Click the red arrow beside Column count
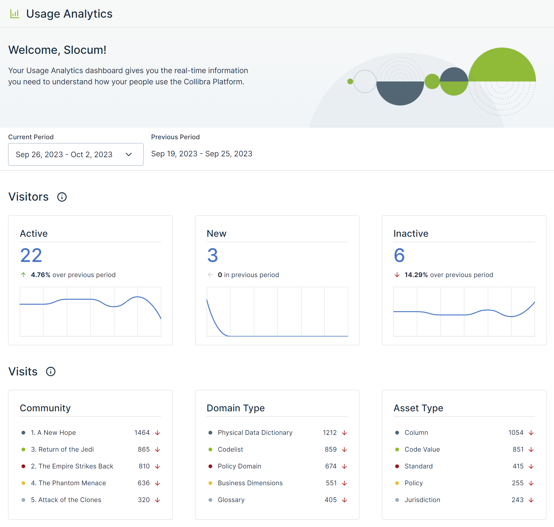Image resolution: width=554 pixels, height=527 pixels. (531, 433)
